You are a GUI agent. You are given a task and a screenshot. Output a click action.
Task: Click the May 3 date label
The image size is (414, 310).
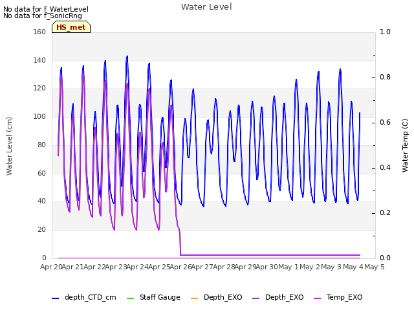coord(331,267)
